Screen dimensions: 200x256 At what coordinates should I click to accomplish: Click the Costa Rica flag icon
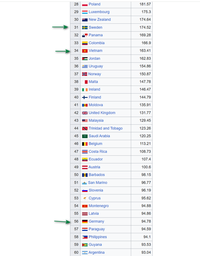click(85, 152)
